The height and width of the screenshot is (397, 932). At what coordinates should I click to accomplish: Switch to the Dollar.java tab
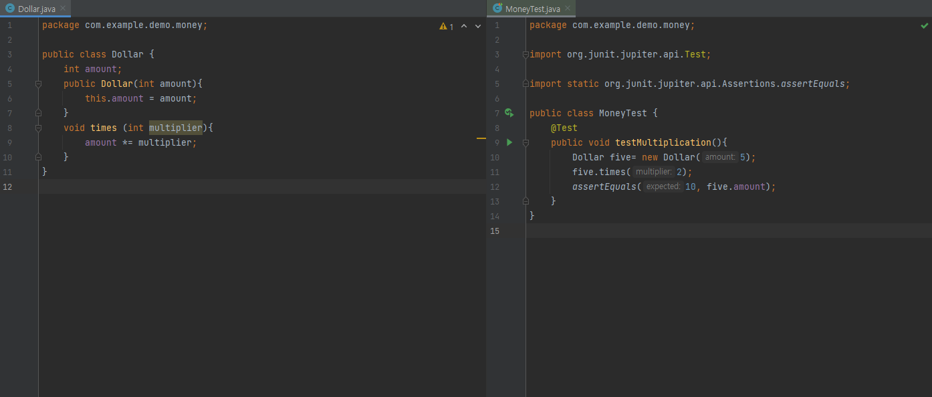(36, 9)
